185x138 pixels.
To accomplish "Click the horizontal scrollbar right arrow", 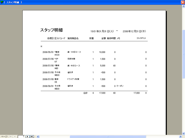I will (x=180, y=136).
